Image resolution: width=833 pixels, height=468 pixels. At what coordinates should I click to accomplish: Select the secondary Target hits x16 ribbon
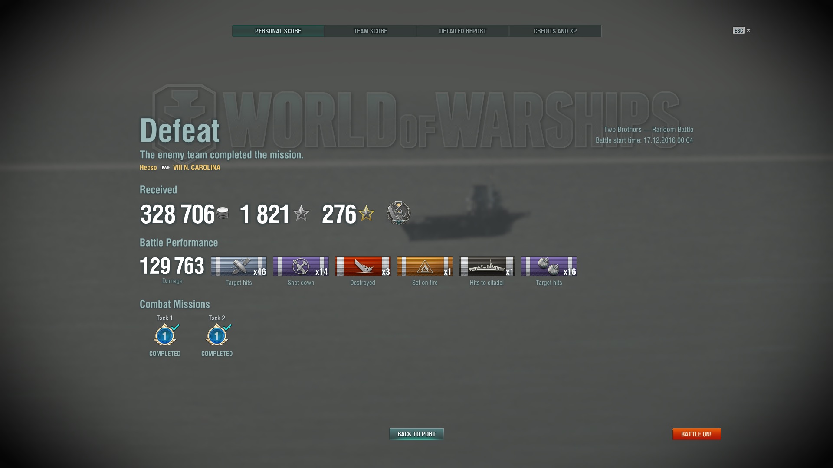click(549, 266)
